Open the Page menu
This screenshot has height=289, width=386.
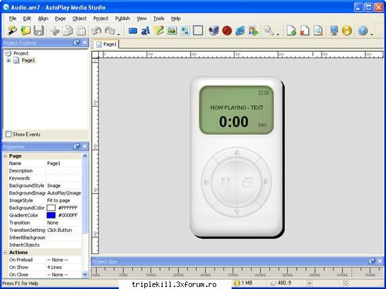(60, 19)
